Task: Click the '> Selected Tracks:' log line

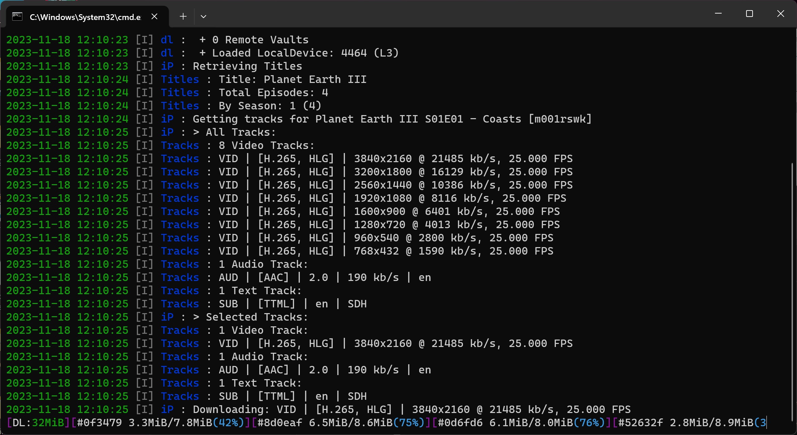Action: point(250,317)
